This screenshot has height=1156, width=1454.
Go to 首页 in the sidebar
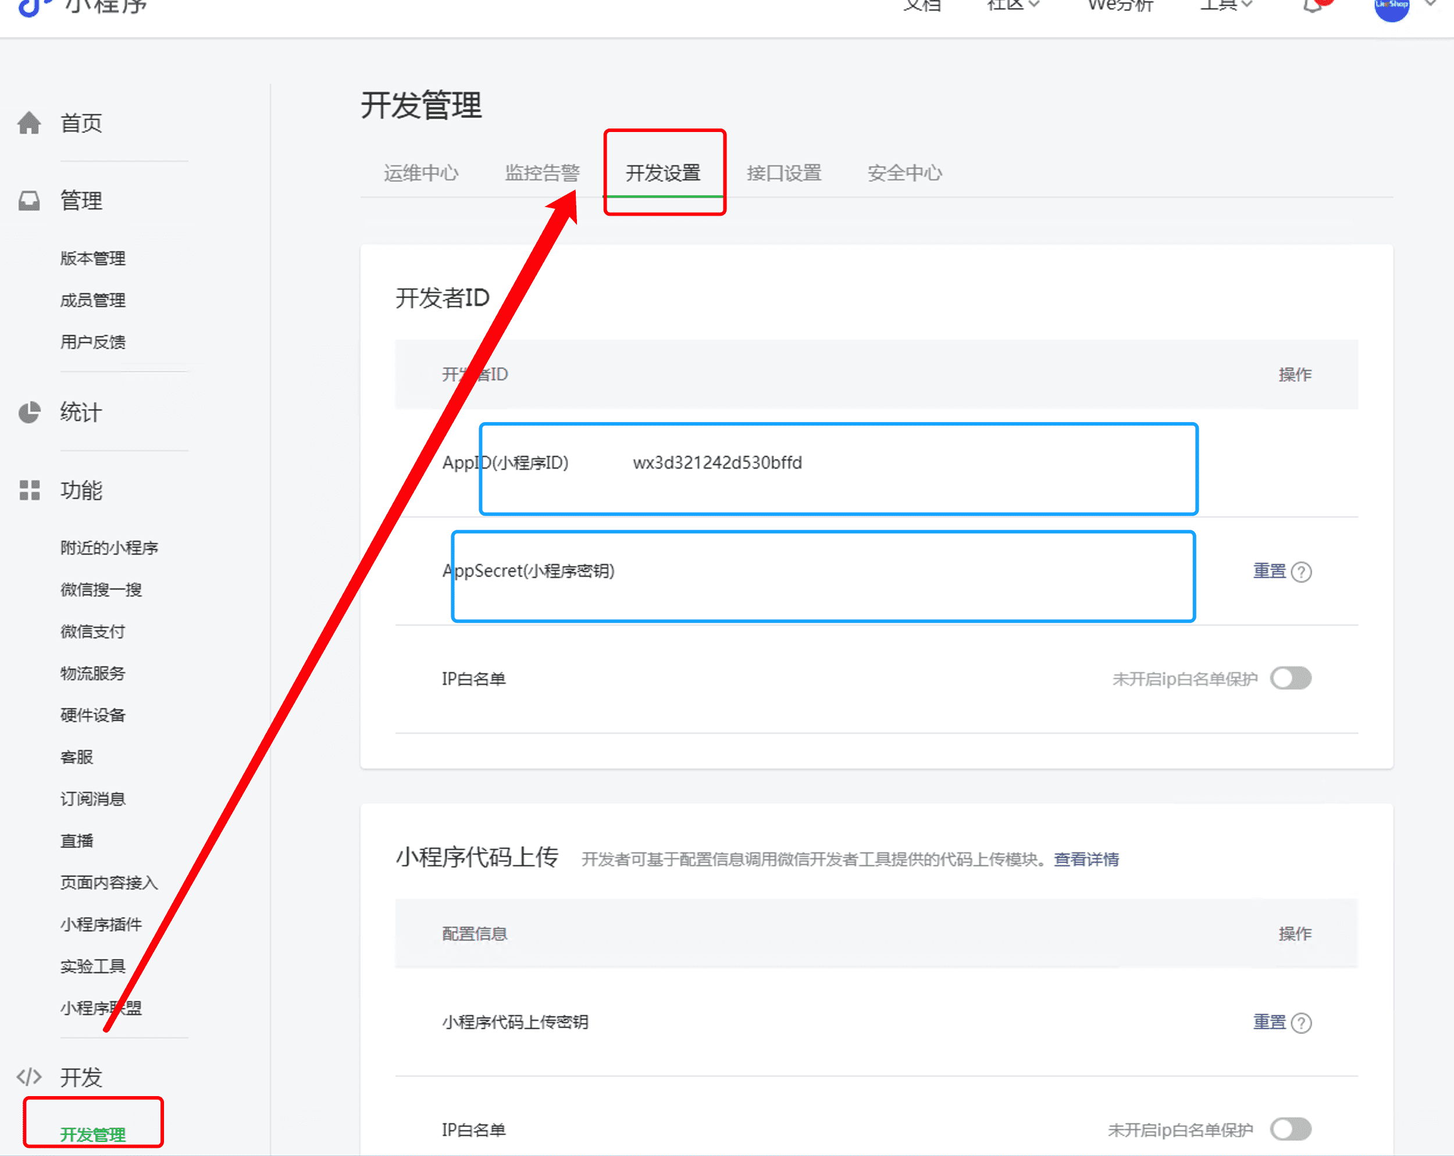click(81, 123)
